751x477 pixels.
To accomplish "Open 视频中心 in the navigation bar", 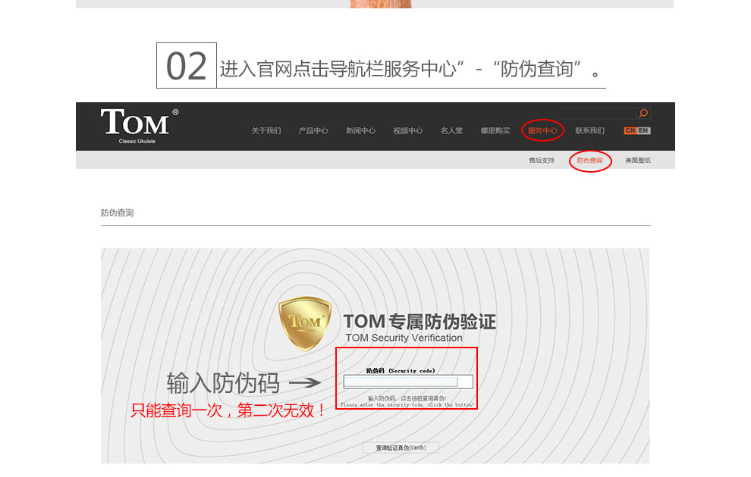I will pos(408,130).
